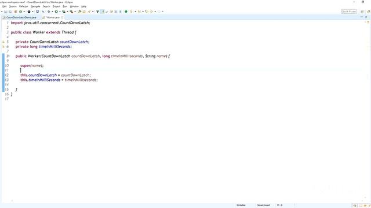This screenshot has height=208, width=371.
Task: Click Previous Annotation toolbar icon
Action: tap(139, 12)
